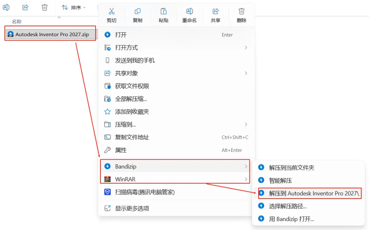Choose 全部解压缩... menu entry
This screenshot has width=369, height=230.
coord(176,99)
